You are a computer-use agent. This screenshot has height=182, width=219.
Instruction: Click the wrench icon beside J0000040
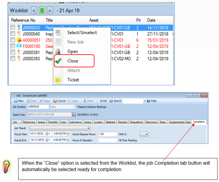coord(19,34)
